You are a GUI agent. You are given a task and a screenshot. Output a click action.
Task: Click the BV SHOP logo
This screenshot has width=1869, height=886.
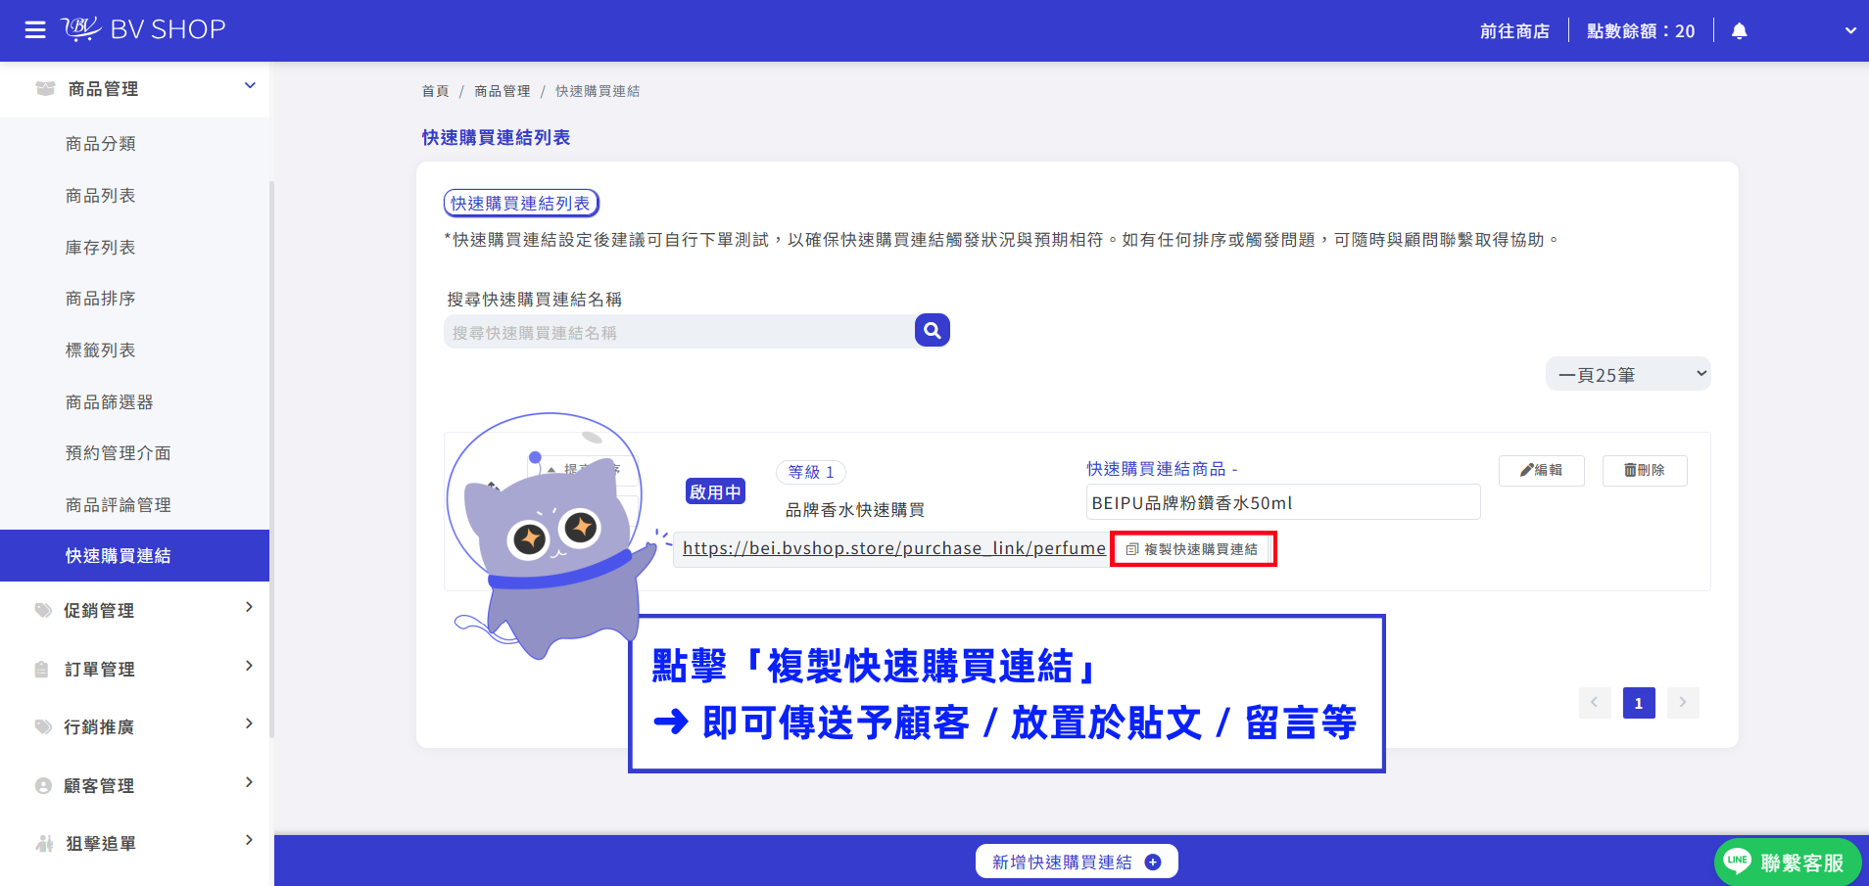point(143,29)
